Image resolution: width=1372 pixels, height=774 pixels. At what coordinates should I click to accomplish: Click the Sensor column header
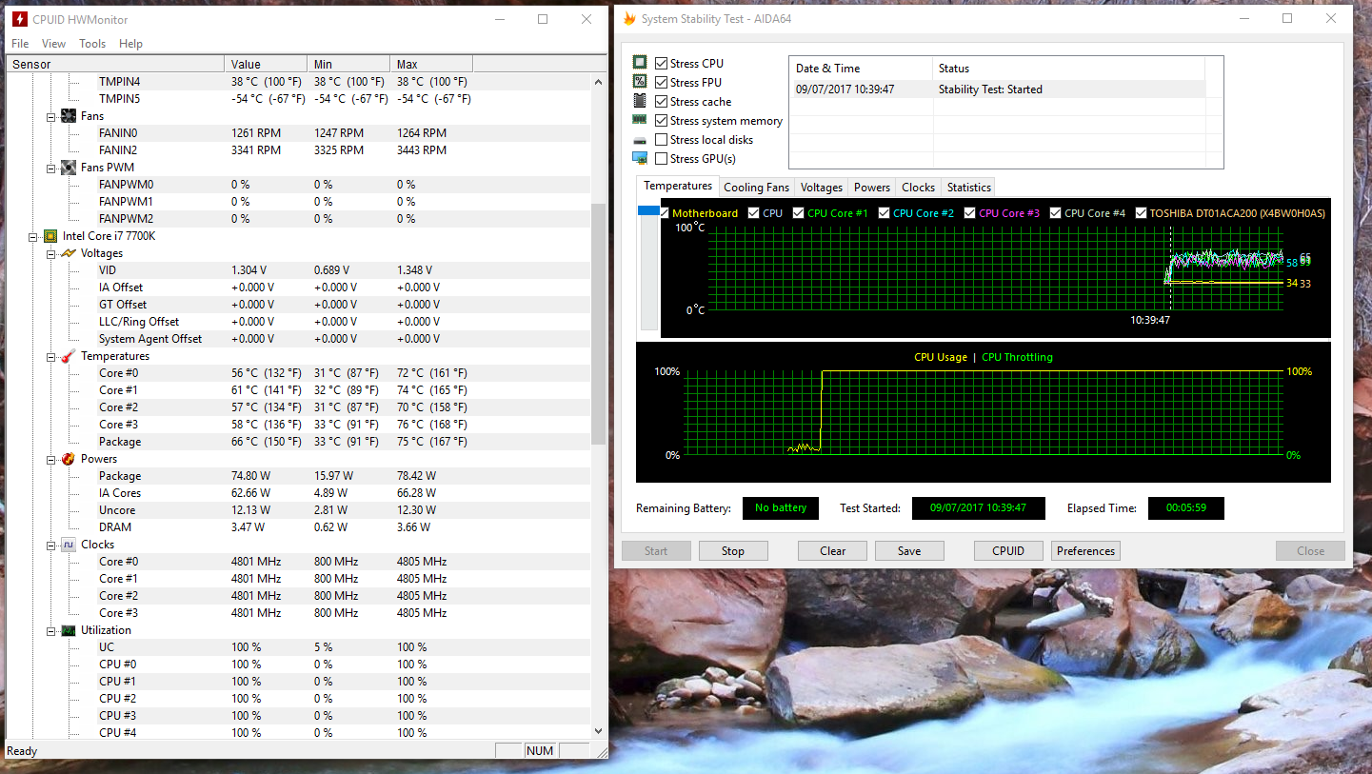[116, 64]
